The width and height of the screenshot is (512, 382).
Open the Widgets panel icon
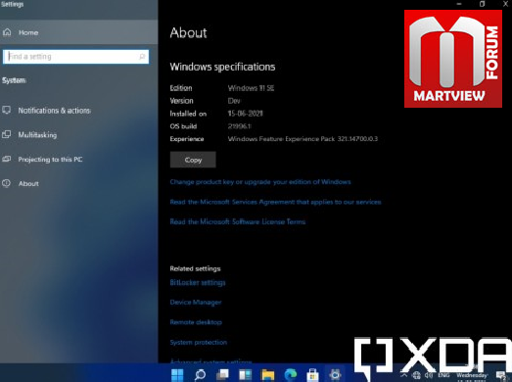coord(245,375)
